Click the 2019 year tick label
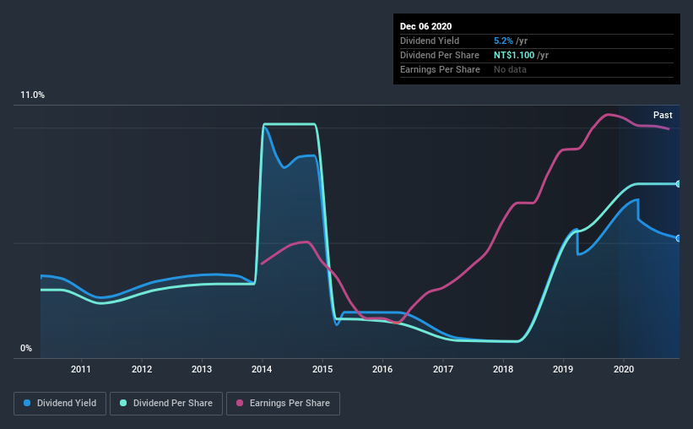 [x=563, y=369]
